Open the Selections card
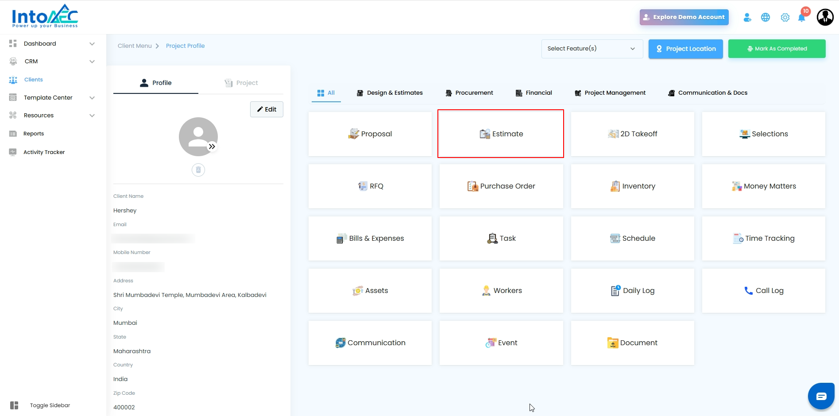The height and width of the screenshot is (416, 839). 764,134
